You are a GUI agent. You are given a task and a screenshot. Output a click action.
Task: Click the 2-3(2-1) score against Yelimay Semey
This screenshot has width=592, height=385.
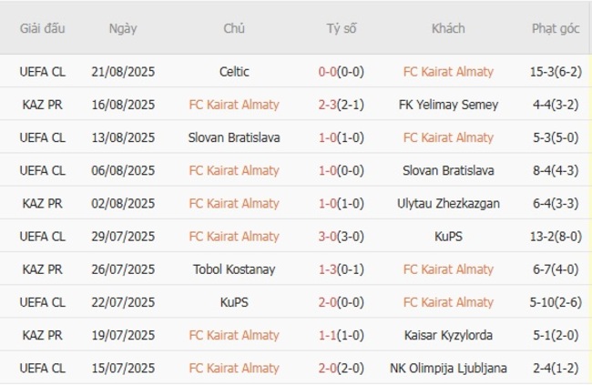[342, 105]
